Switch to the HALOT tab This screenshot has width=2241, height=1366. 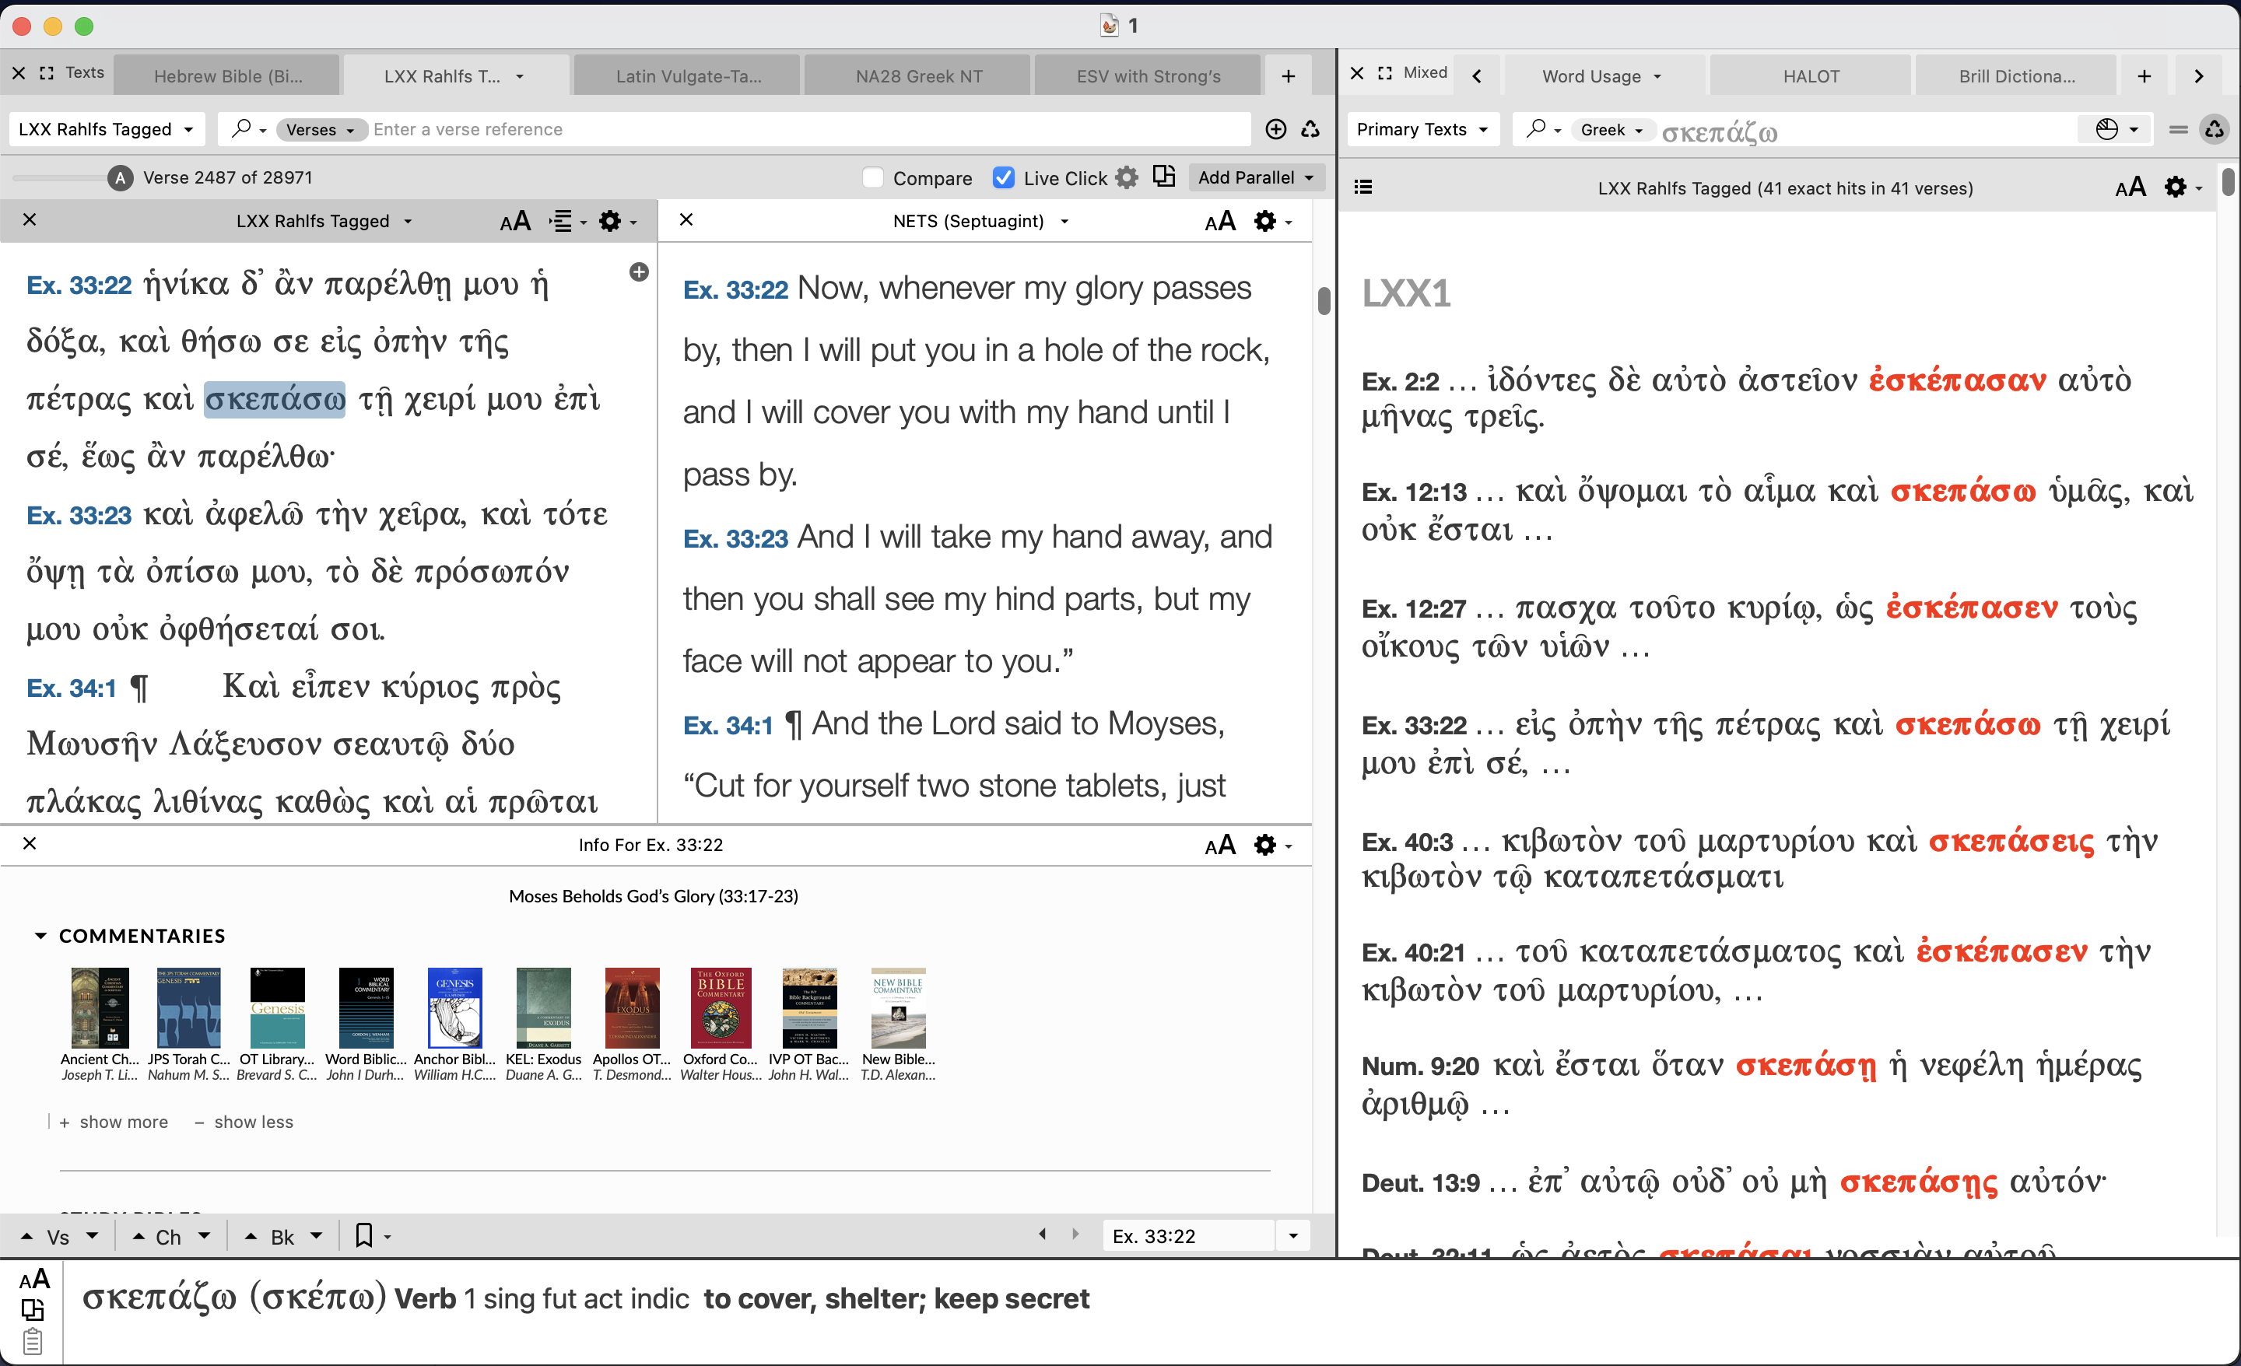1810,76
